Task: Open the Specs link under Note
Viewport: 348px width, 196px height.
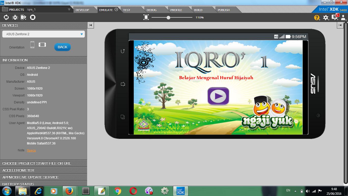Action: 31,151
